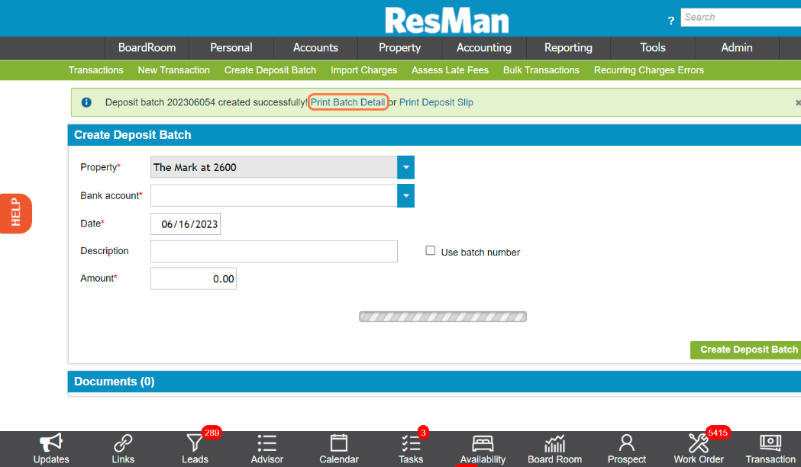Image resolution: width=801 pixels, height=467 pixels.
Task: Click the question mark help icon
Action: (670, 21)
